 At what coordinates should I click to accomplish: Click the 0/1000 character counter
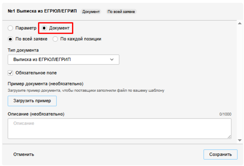coord(225,114)
